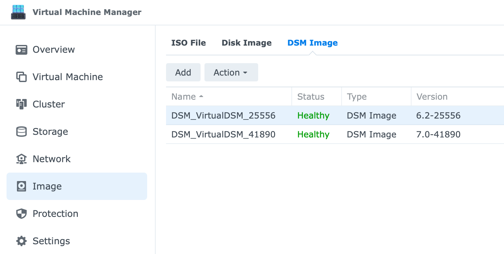This screenshot has height=254, width=504.
Task: Click the Storage sidebar icon
Action: pos(21,132)
